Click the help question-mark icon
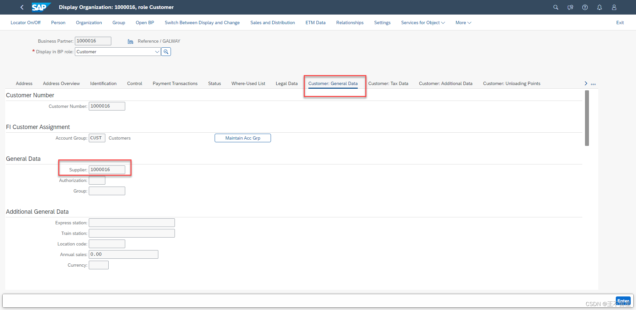 point(585,7)
